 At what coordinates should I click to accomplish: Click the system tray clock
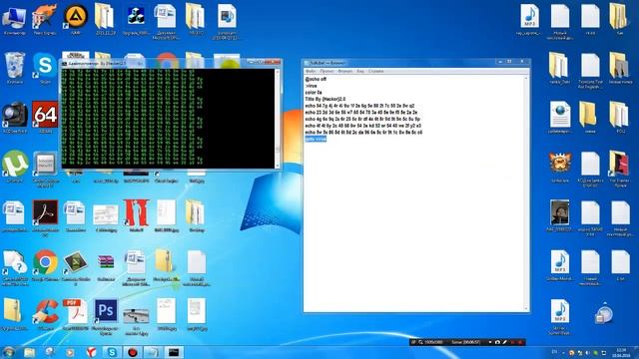(x=621, y=352)
